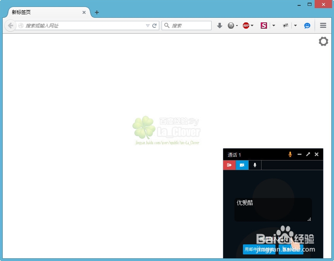334x261 pixels.
Task: Click the 通话 1 title text
Action: point(234,155)
